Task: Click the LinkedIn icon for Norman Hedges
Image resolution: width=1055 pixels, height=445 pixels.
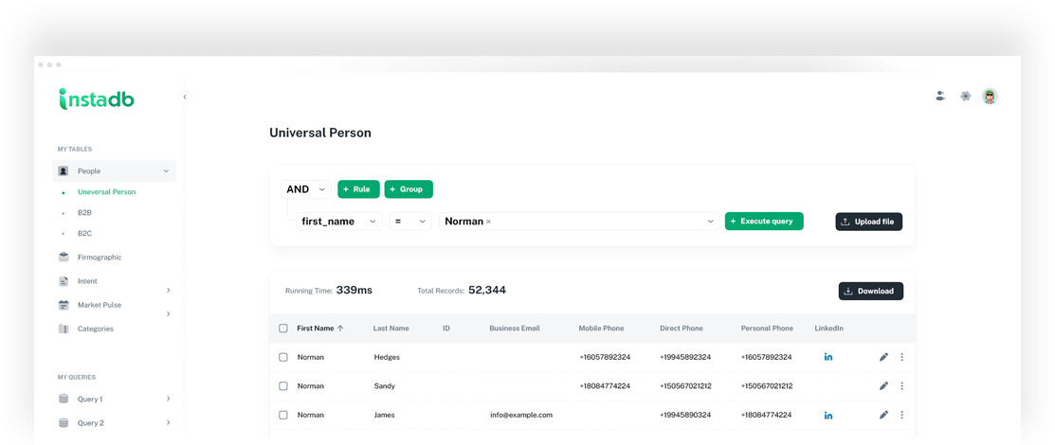Action: (828, 357)
